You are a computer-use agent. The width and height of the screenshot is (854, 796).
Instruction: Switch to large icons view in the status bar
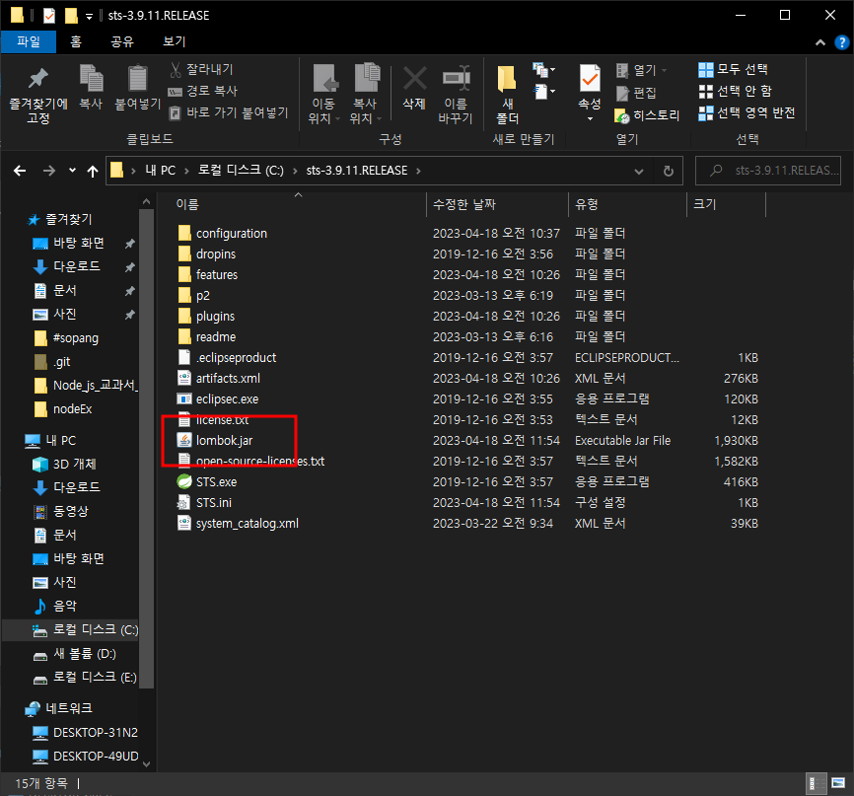838,784
